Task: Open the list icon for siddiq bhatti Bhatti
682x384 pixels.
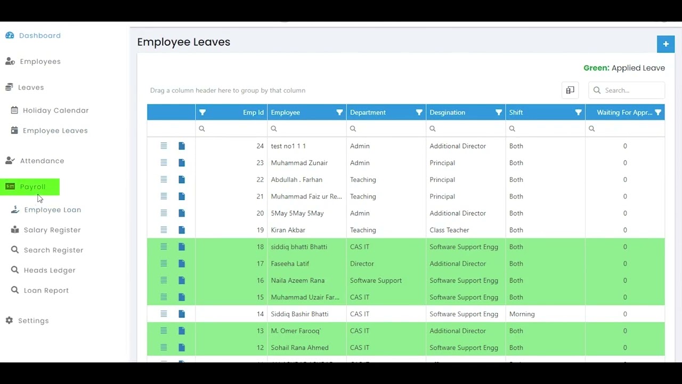Action: click(164, 246)
